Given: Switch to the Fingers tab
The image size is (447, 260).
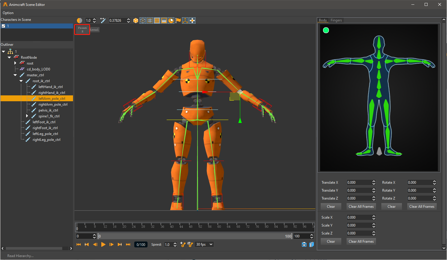Looking at the screenshot, I should click(336, 20).
